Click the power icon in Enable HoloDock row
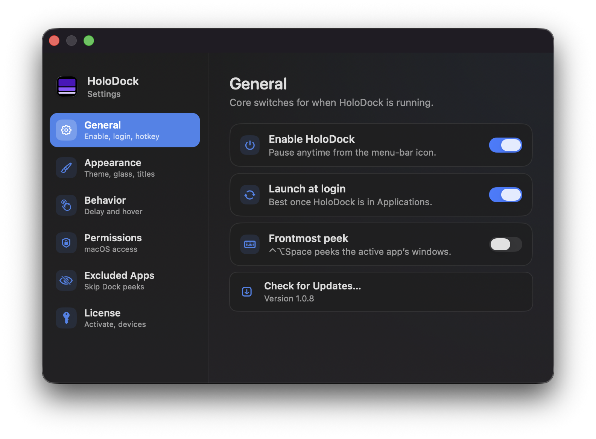The height and width of the screenshot is (439, 596). click(x=250, y=145)
